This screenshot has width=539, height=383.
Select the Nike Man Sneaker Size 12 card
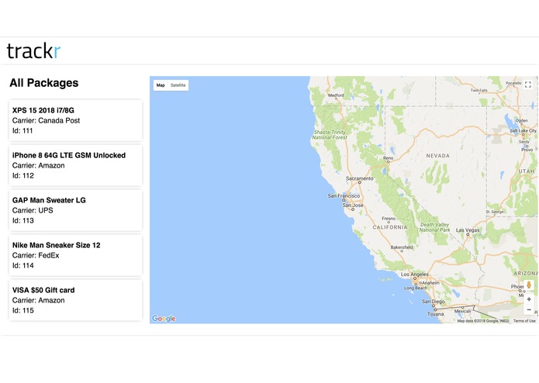pyautogui.click(x=76, y=255)
